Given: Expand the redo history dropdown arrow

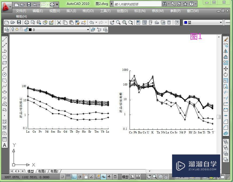Looking at the screenshot, I should [x=48, y=5].
